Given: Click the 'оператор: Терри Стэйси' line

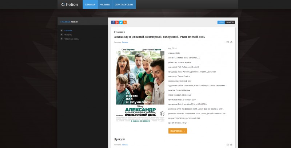Looking at the screenshot, I should tap(179, 77).
